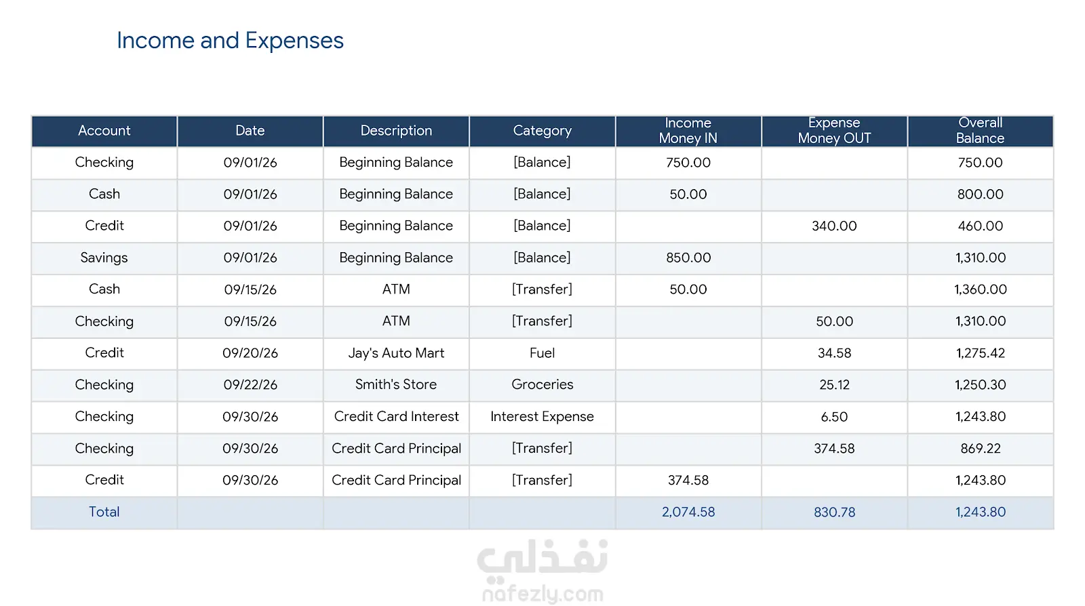Select the Category column header
The image size is (1085, 606).
coord(542,131)
